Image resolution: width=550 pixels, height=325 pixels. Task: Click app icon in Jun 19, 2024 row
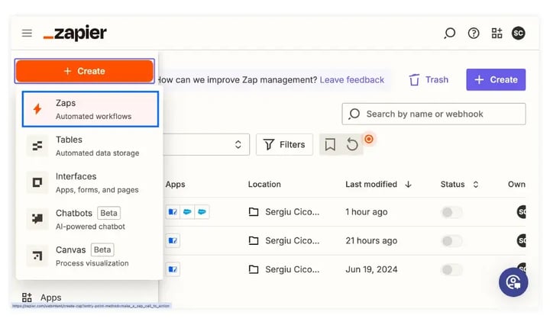click(x=173, y=269)
